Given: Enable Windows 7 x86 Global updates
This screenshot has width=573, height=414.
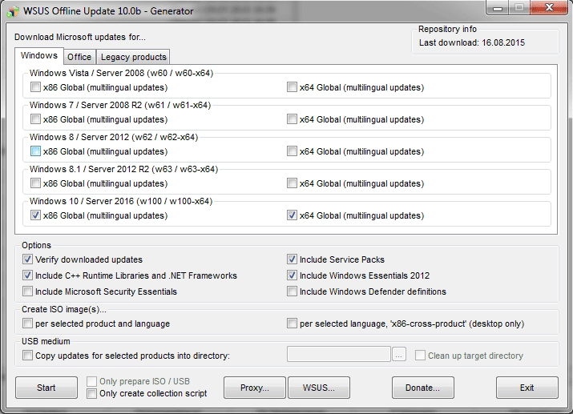Looking at the screenshot, I should pos(35,119).
